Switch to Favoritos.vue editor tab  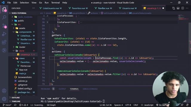tap(78, 8)
